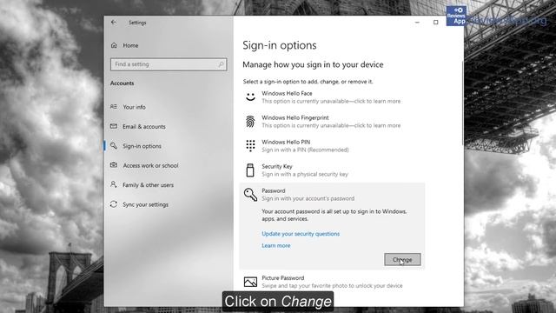
Task: Expand Picture Password option
Action: (332, 282)
